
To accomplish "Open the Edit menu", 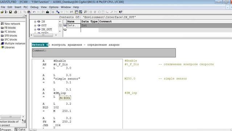I will point(10,7).
